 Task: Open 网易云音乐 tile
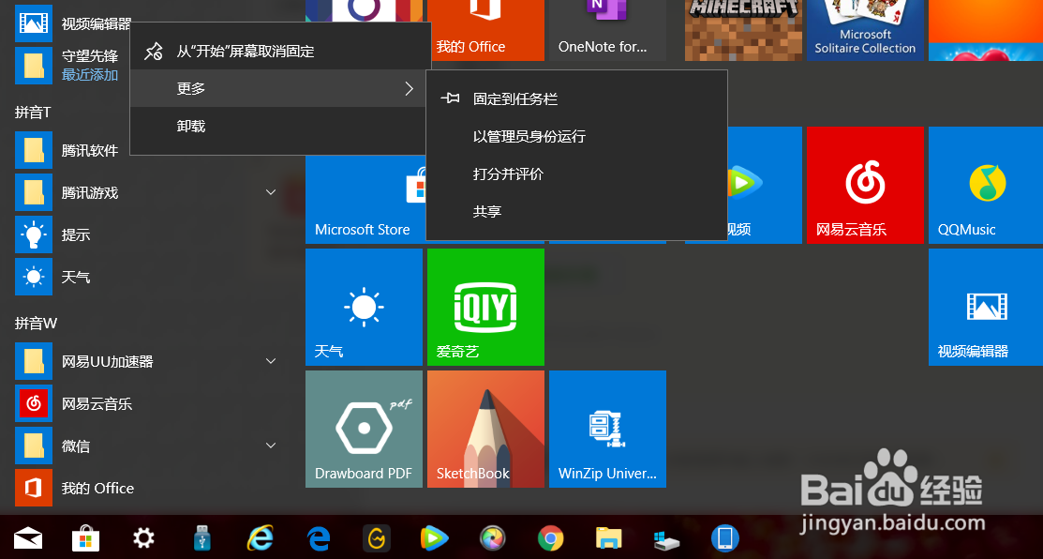(865, 185)
